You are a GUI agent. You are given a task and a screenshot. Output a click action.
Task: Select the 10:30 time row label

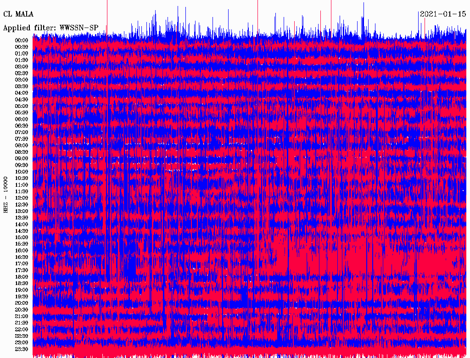point(22,179)
